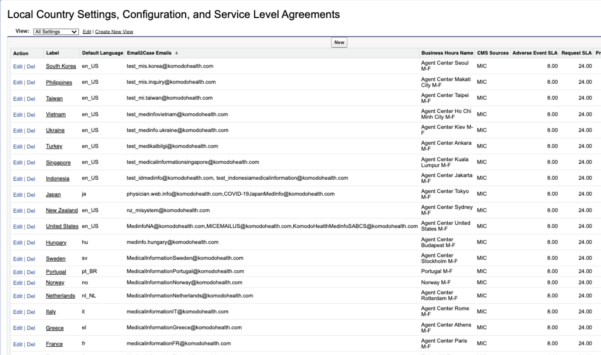The image size is (601, 355).
Task: Open the Turkey record
Action: click(x=54, y=146)
